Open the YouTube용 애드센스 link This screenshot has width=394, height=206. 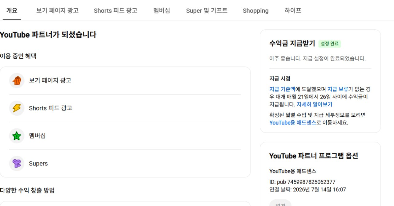tap(293, 122)
